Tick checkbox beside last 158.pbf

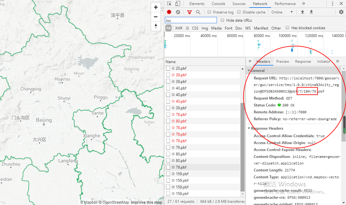pos(168,194)
